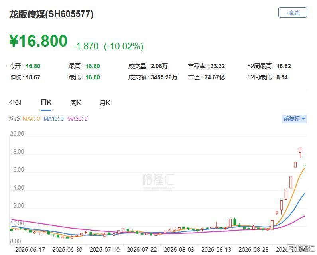Expand the 前复权 dropdown
This screenshot has height=255, width=317.
(294, 119)
